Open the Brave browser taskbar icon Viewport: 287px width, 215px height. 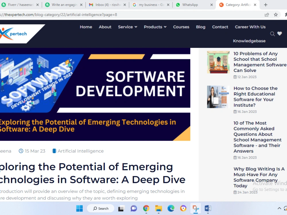[x=183, y=208]
